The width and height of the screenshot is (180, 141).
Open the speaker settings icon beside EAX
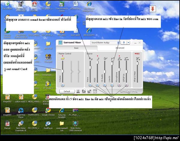84,91
